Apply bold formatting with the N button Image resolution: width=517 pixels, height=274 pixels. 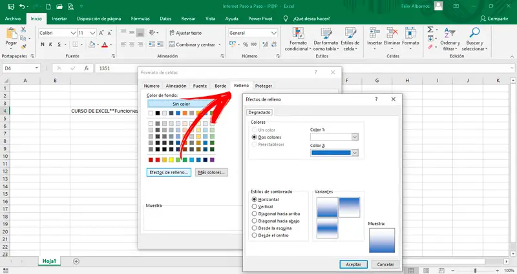point(42,44)
